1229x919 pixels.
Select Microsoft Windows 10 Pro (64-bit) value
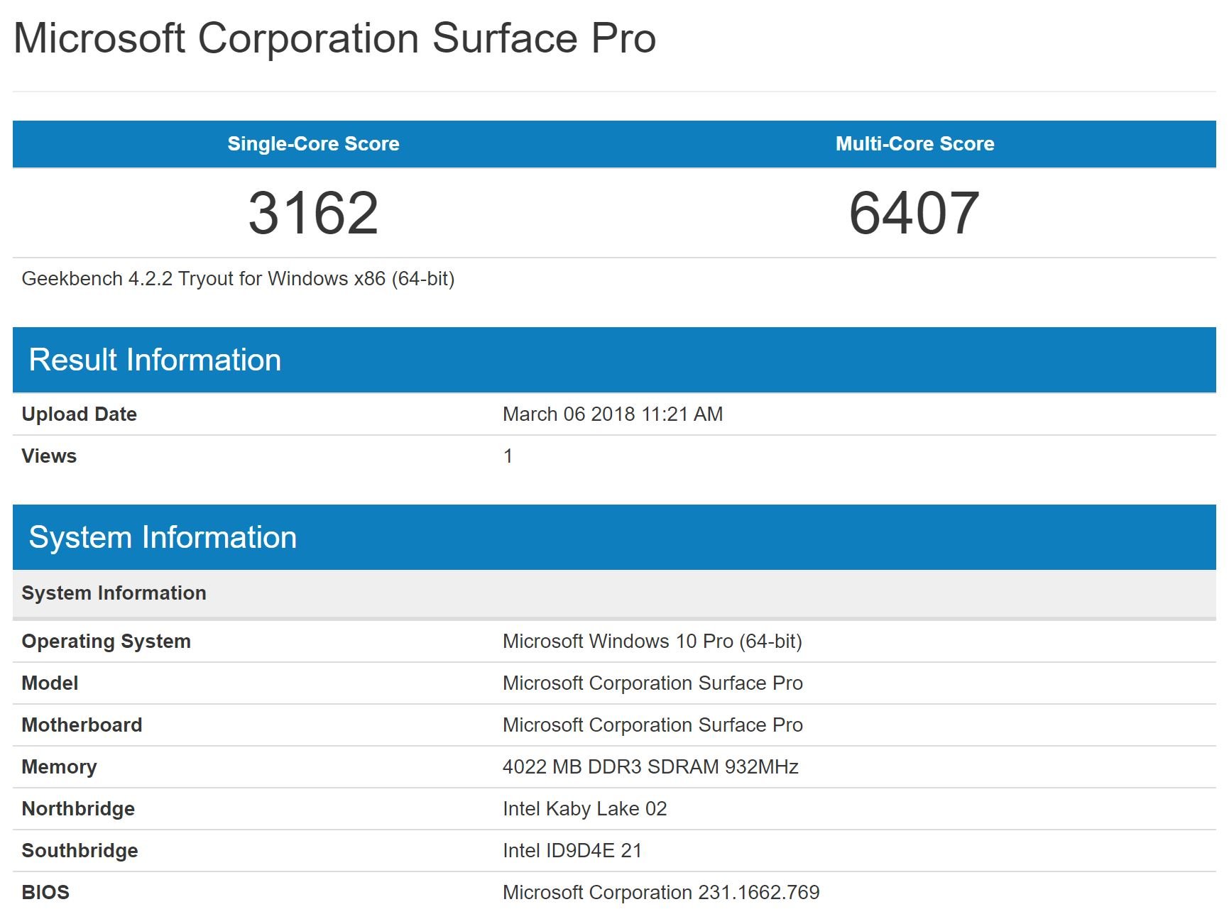652,642
